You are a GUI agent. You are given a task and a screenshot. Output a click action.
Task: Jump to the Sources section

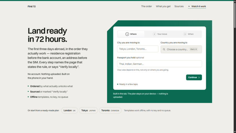tap(179, 6)
